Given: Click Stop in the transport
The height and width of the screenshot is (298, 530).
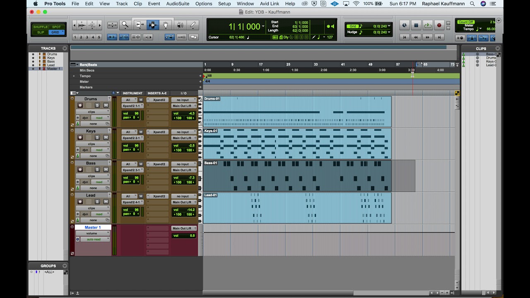Looking at the screenshot, I should (416, 25).
